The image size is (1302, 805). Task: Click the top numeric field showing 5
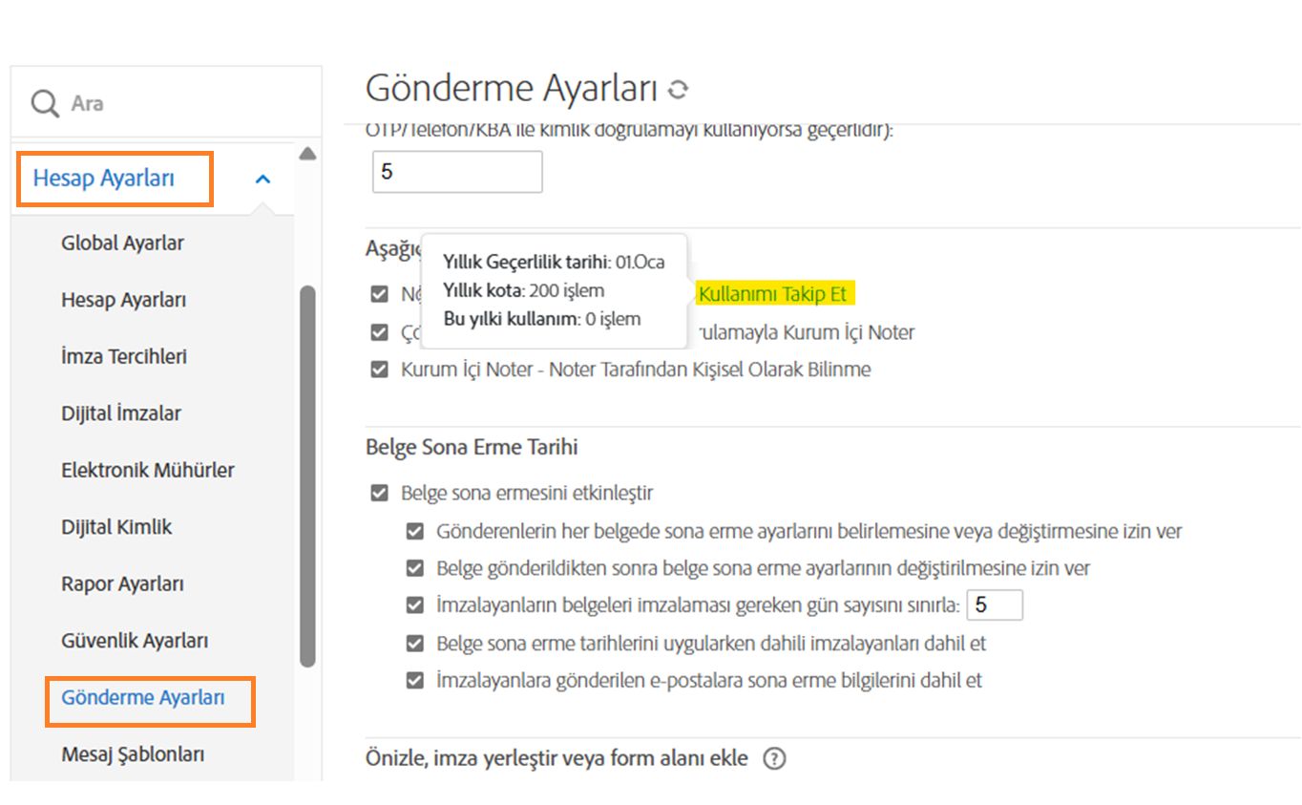pos(456,170)
